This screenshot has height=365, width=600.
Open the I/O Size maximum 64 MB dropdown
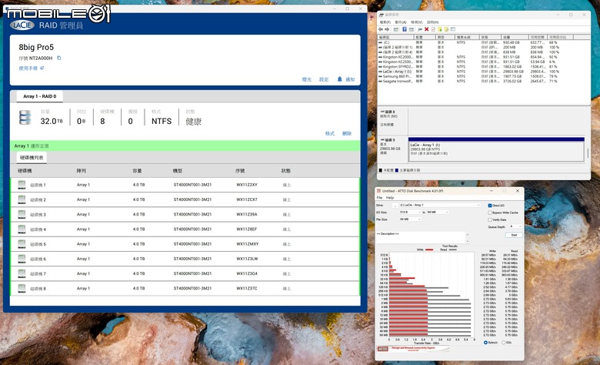(x=438, y=213)
